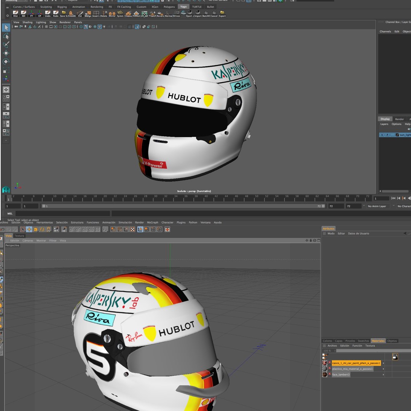Click the Import python shelf icon
Image resolution: width=411 pixels, height=411 pixels.
click(198, 14)
